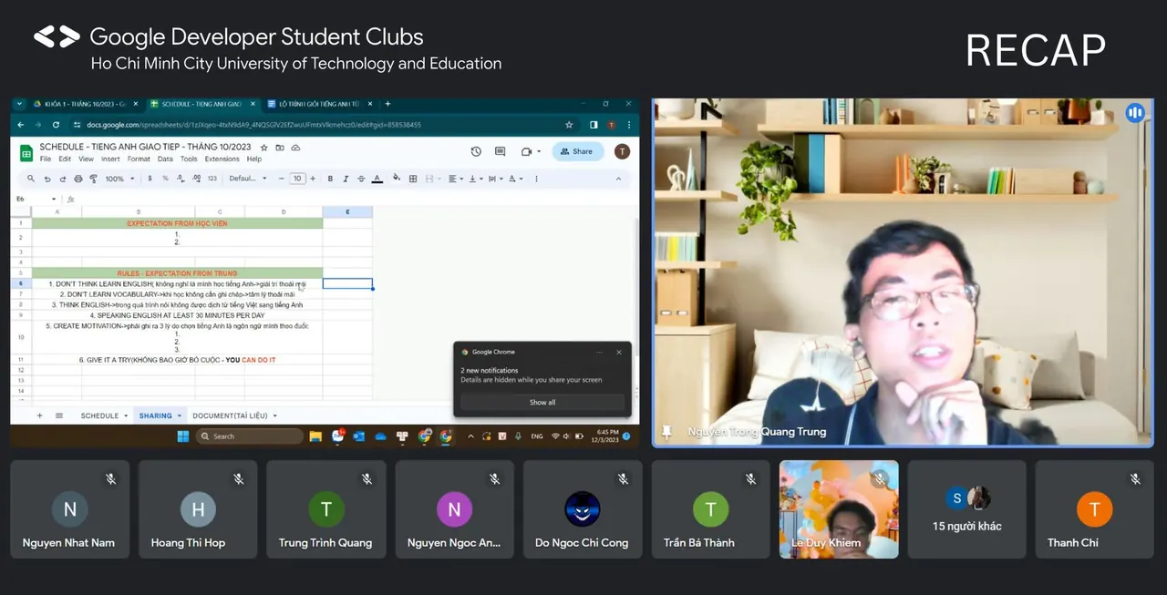The height and width of the screenshot is (595, 1167).
Task: Open the fill color bucket icon
Action: (x=397, y=179)
